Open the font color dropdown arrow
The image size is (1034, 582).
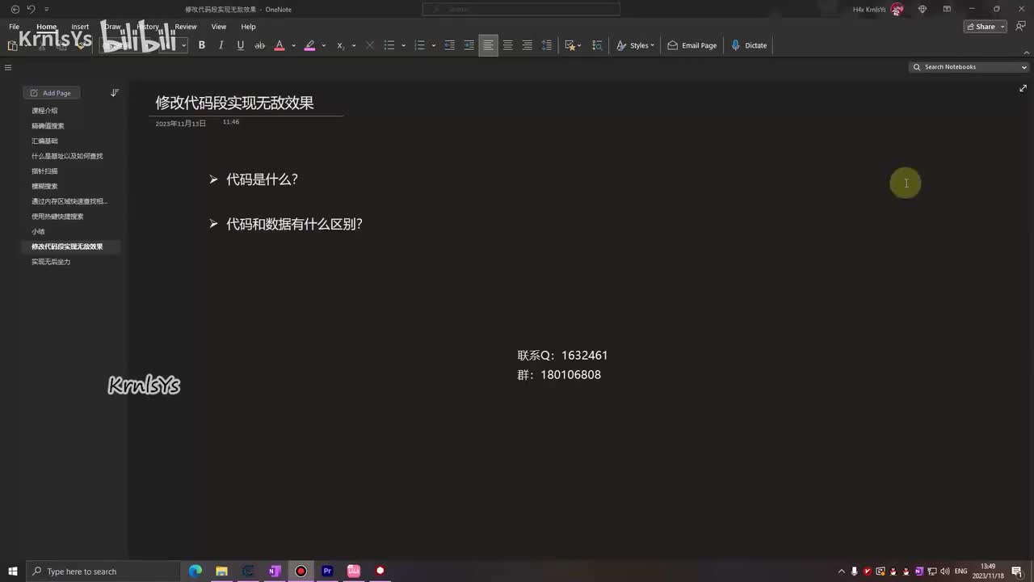[292, 45]
